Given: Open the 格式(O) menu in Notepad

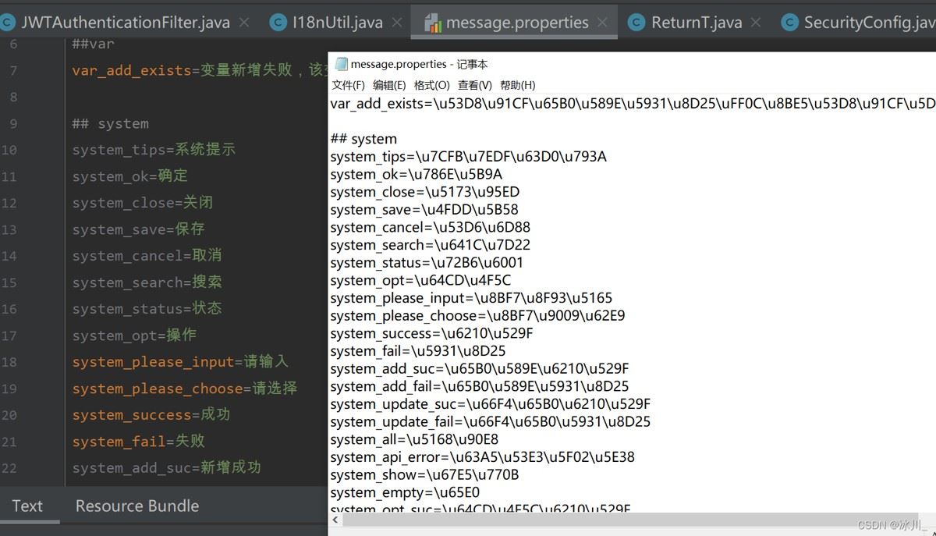Looking at the screenshot, I should point(432,85).
